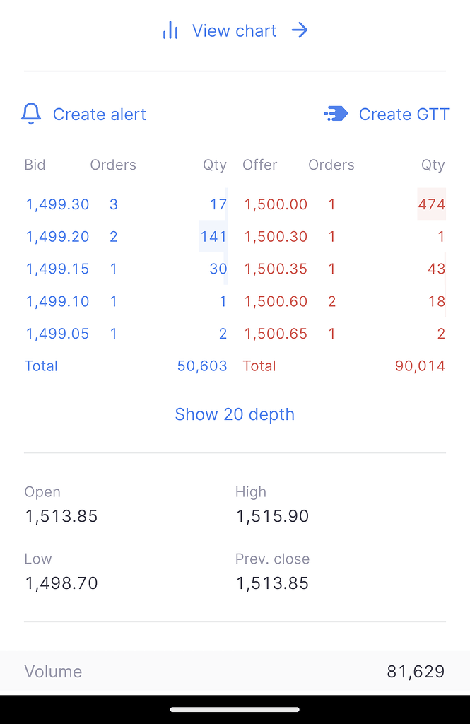Click the Open price 1,513.85
The height and width of the screenshot is (724, 470).
61,516
